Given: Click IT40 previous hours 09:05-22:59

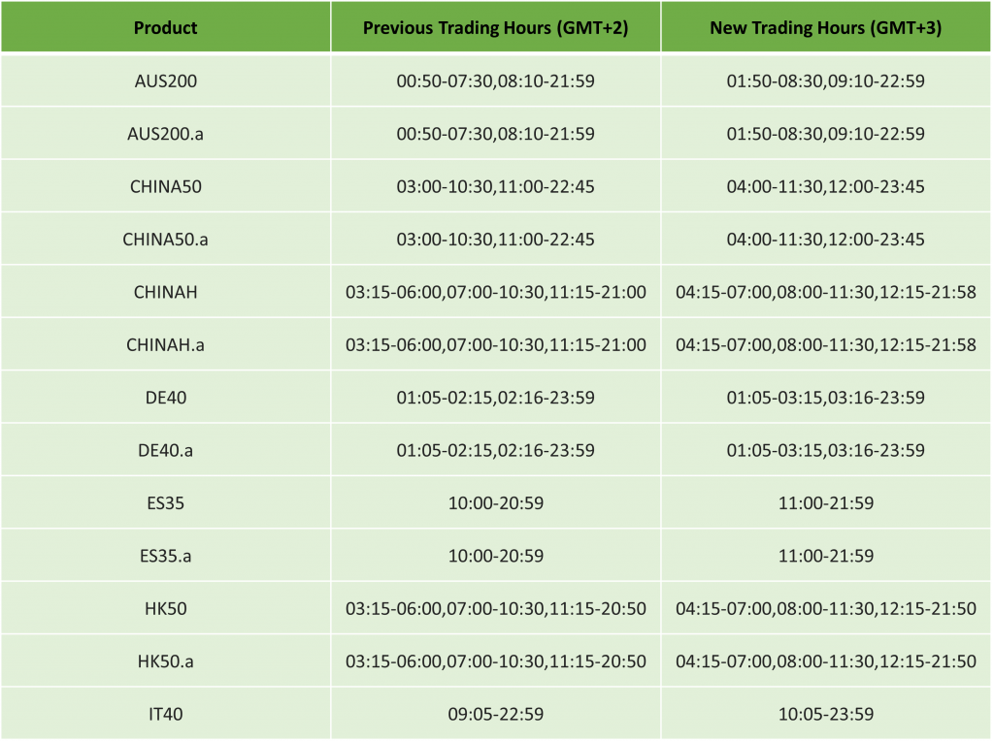Looking at the screenshot, I should (496, 715).
